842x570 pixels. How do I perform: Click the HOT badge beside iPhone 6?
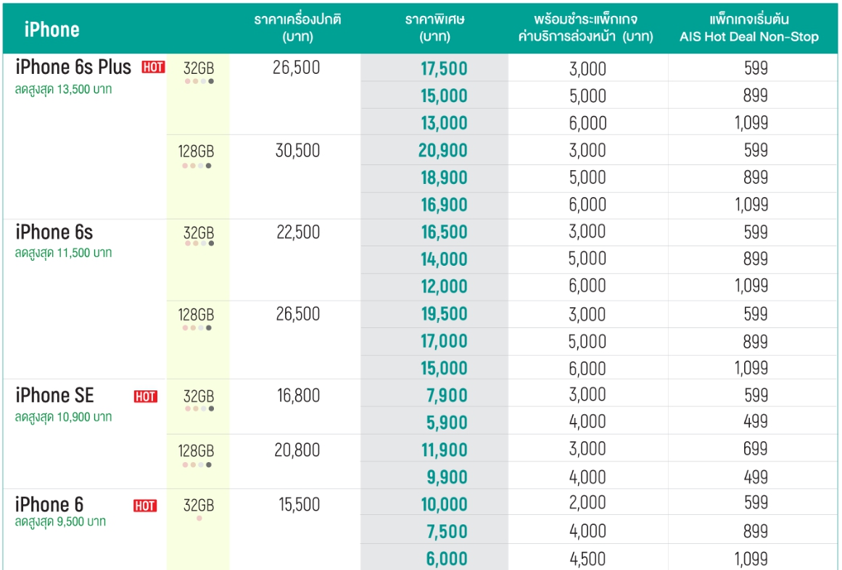point(145,506)
